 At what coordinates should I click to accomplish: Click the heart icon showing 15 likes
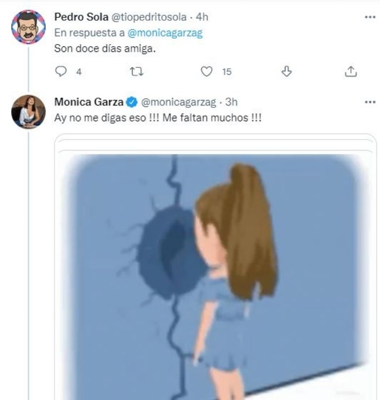(x=207, y=71)
